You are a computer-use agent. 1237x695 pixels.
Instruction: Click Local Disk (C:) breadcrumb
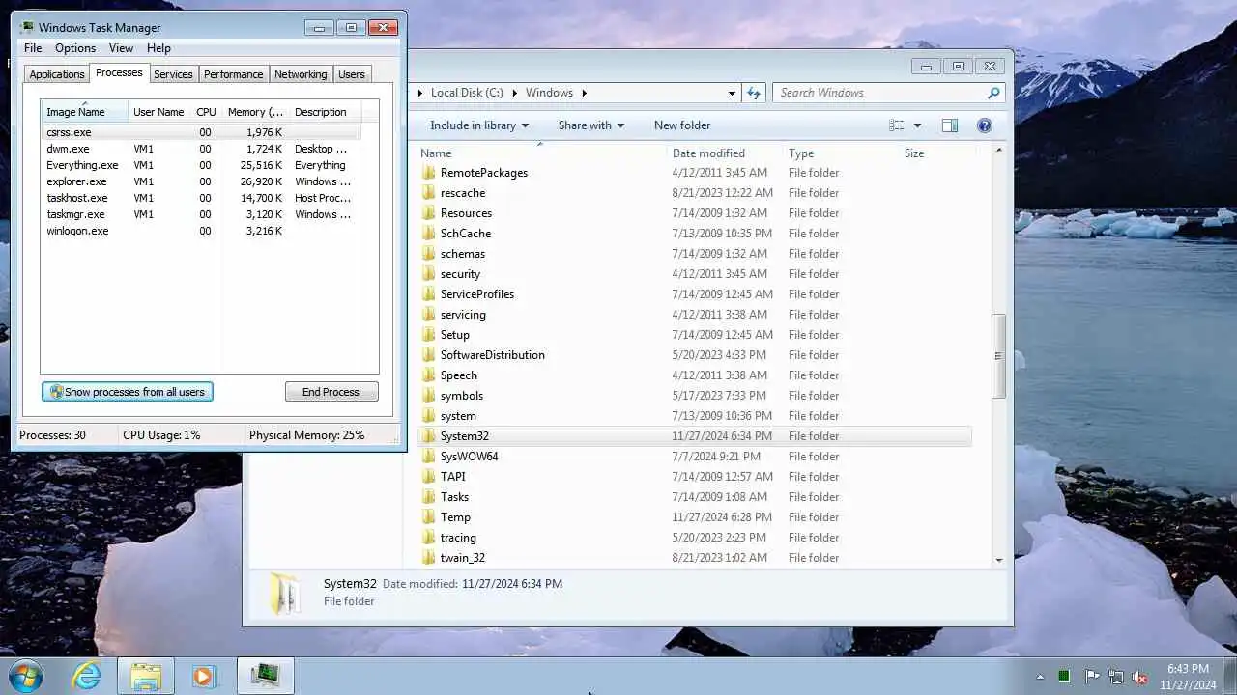point(467,93)
